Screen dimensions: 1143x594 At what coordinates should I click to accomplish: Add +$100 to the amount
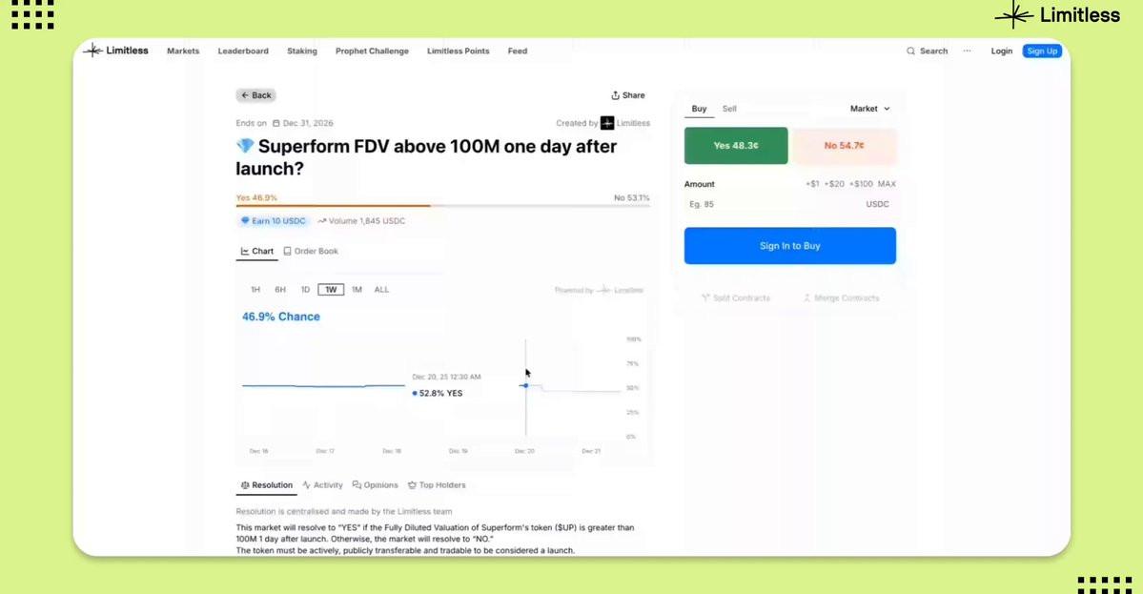pyautogui.click(x=861, y=184)
